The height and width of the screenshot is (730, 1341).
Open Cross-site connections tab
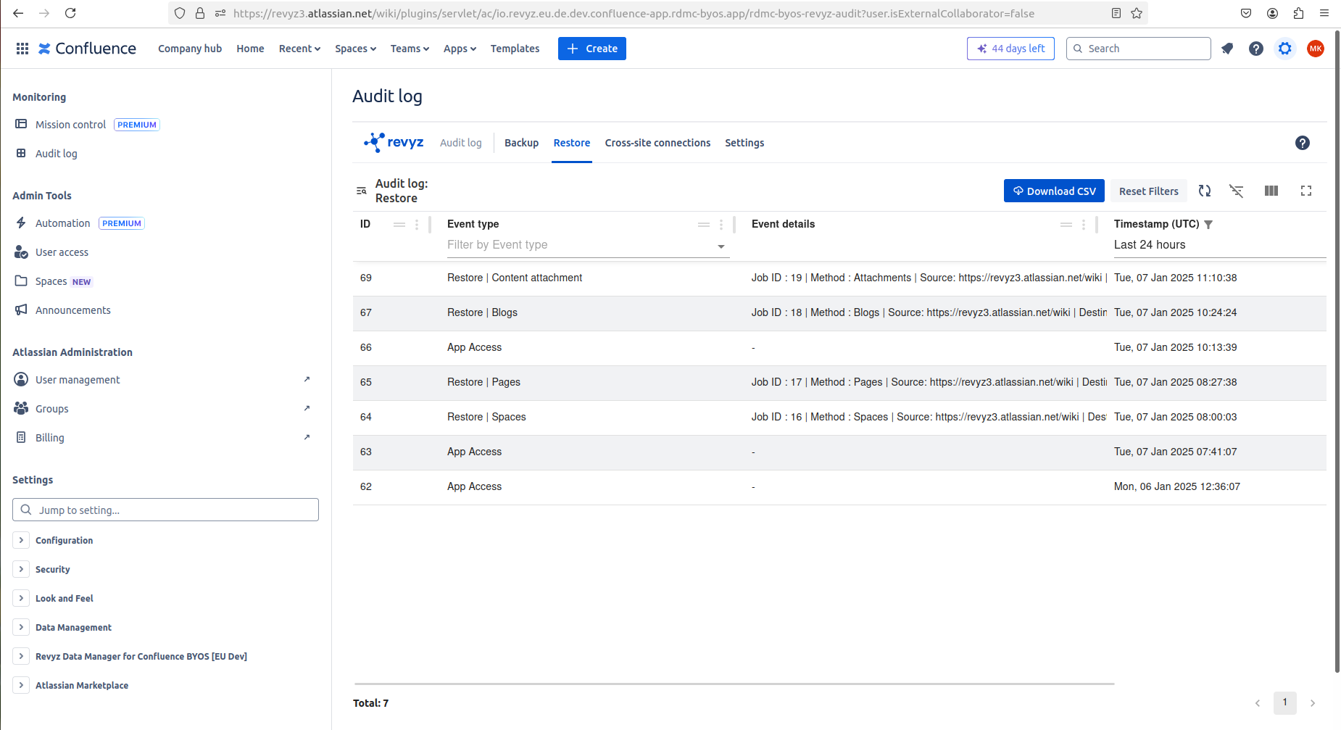pyautogui.click(x=657, y=143)
